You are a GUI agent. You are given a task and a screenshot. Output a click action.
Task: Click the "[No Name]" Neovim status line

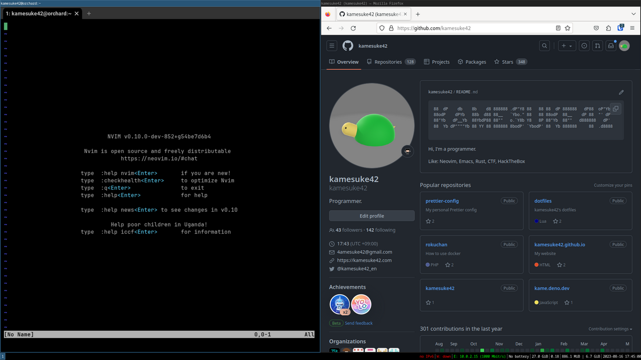pyautogui.click(x=158, y=334)
